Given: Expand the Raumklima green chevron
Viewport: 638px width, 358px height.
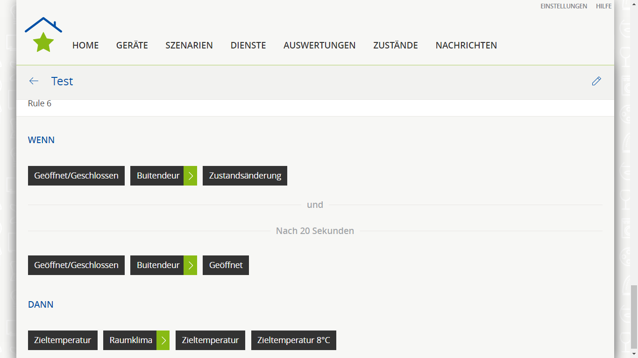Looking at the screenshot, I should tap(163, 340).
